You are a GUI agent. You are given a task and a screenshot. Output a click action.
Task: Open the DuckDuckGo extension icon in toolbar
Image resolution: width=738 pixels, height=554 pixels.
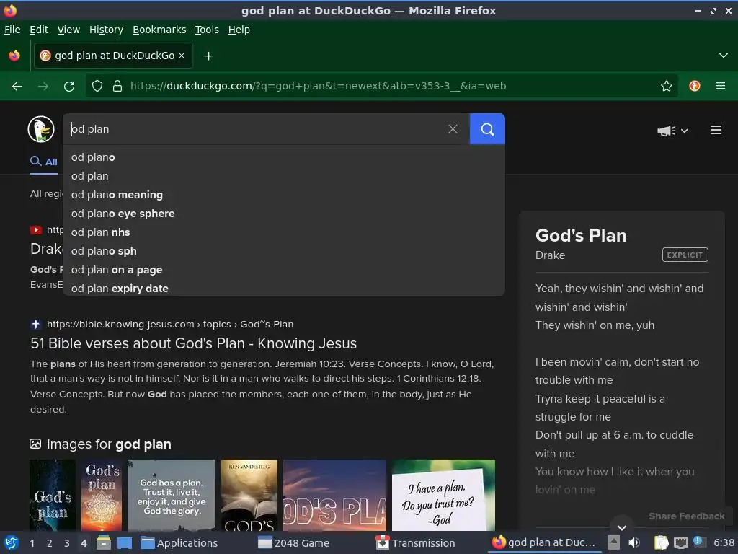pos(695,86)
